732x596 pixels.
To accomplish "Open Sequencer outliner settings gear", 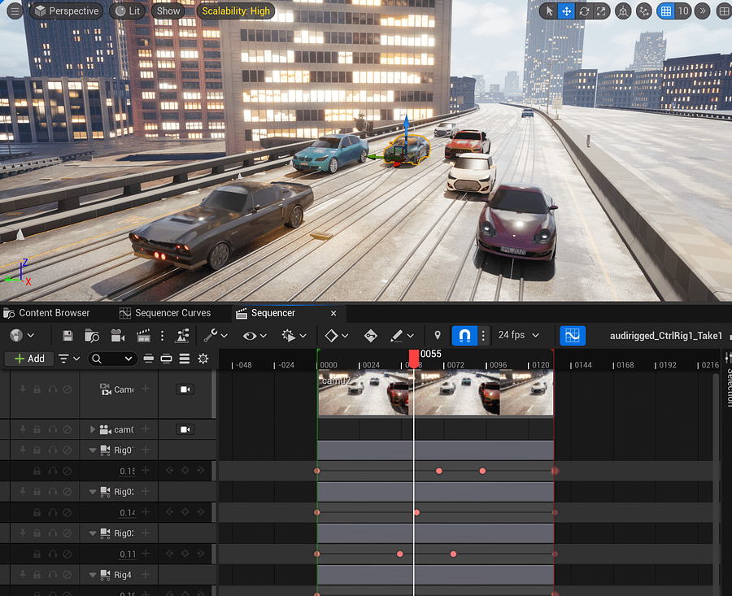I will pyautogui.click(x=203, y=359).
